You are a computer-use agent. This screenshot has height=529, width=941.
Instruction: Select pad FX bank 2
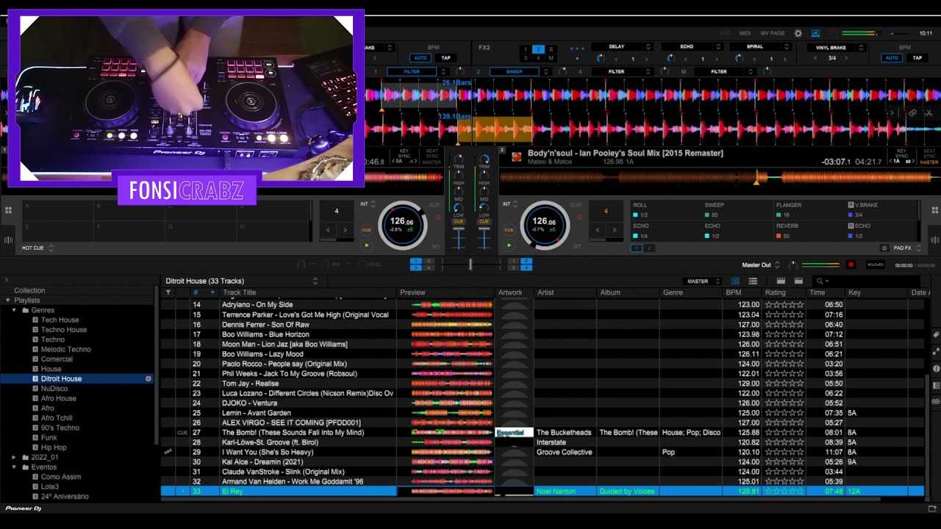(648, 248)
